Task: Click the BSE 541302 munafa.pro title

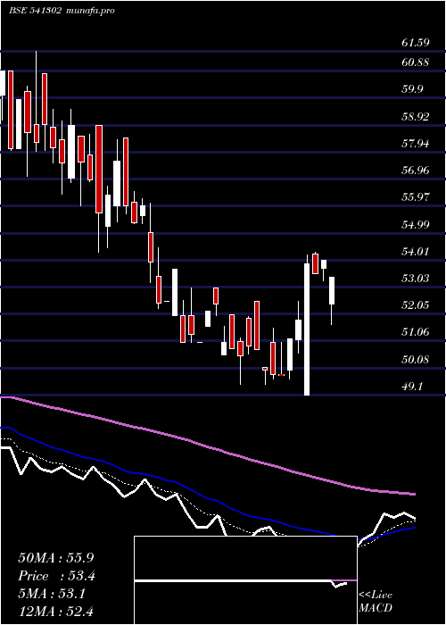Action: (62, 11)
